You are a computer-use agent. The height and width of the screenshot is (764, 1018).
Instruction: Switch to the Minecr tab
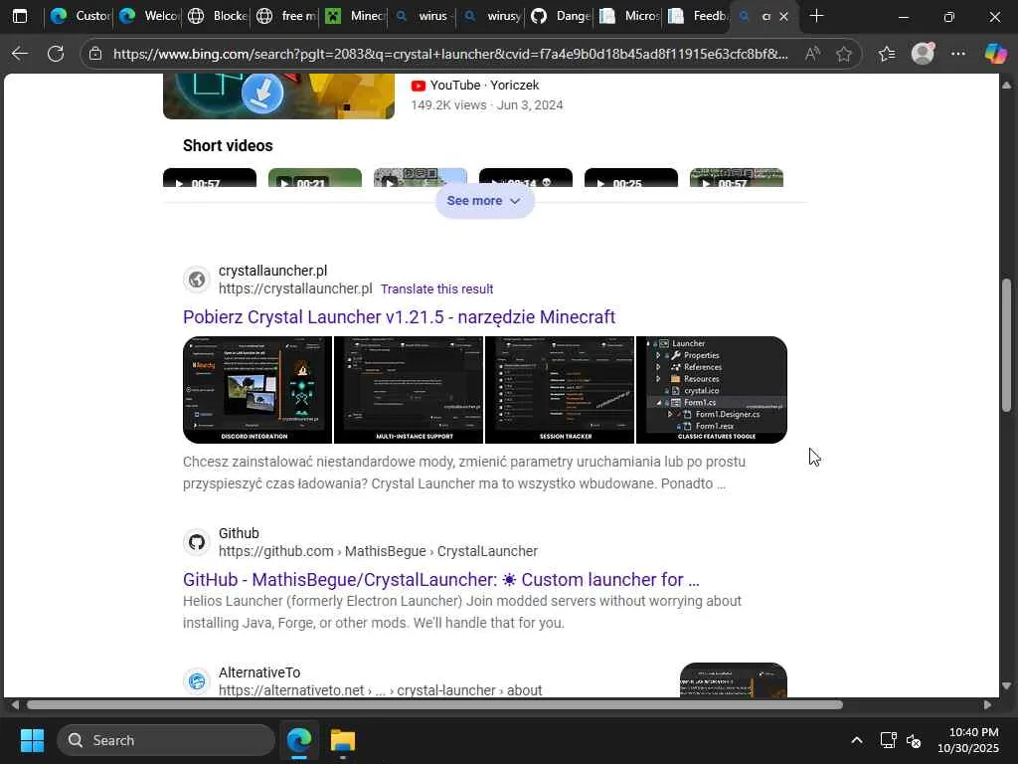tap(355, 16)
